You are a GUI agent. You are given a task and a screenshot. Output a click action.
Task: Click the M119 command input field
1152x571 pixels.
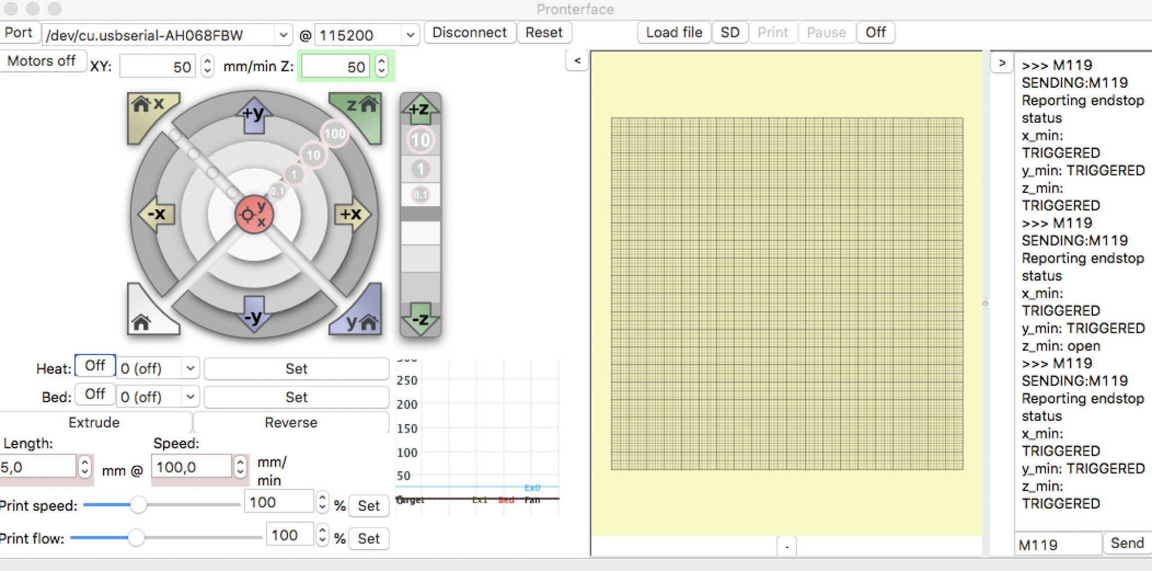coord(1057,545)
